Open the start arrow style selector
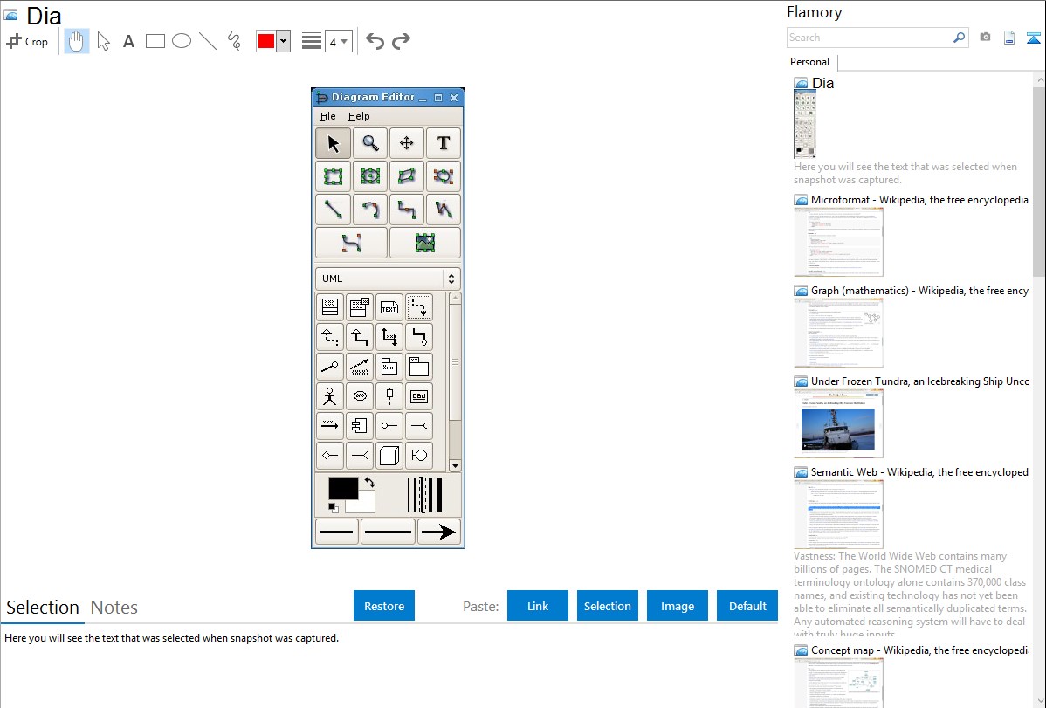The image size is (1046, 708). pyautogui.click(x=337, y=532)
